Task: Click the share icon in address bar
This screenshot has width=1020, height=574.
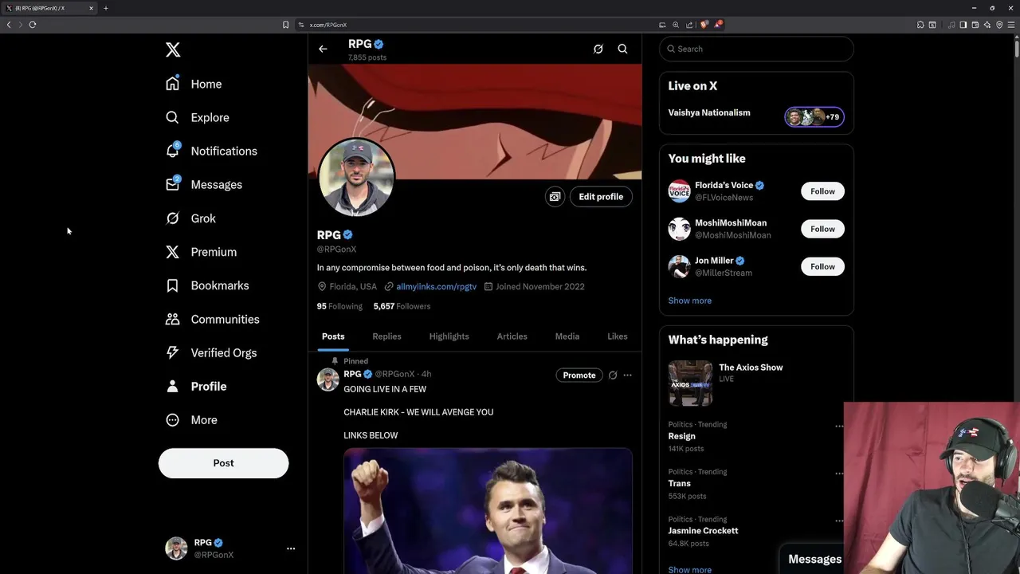Action: (x=689, y=25)
